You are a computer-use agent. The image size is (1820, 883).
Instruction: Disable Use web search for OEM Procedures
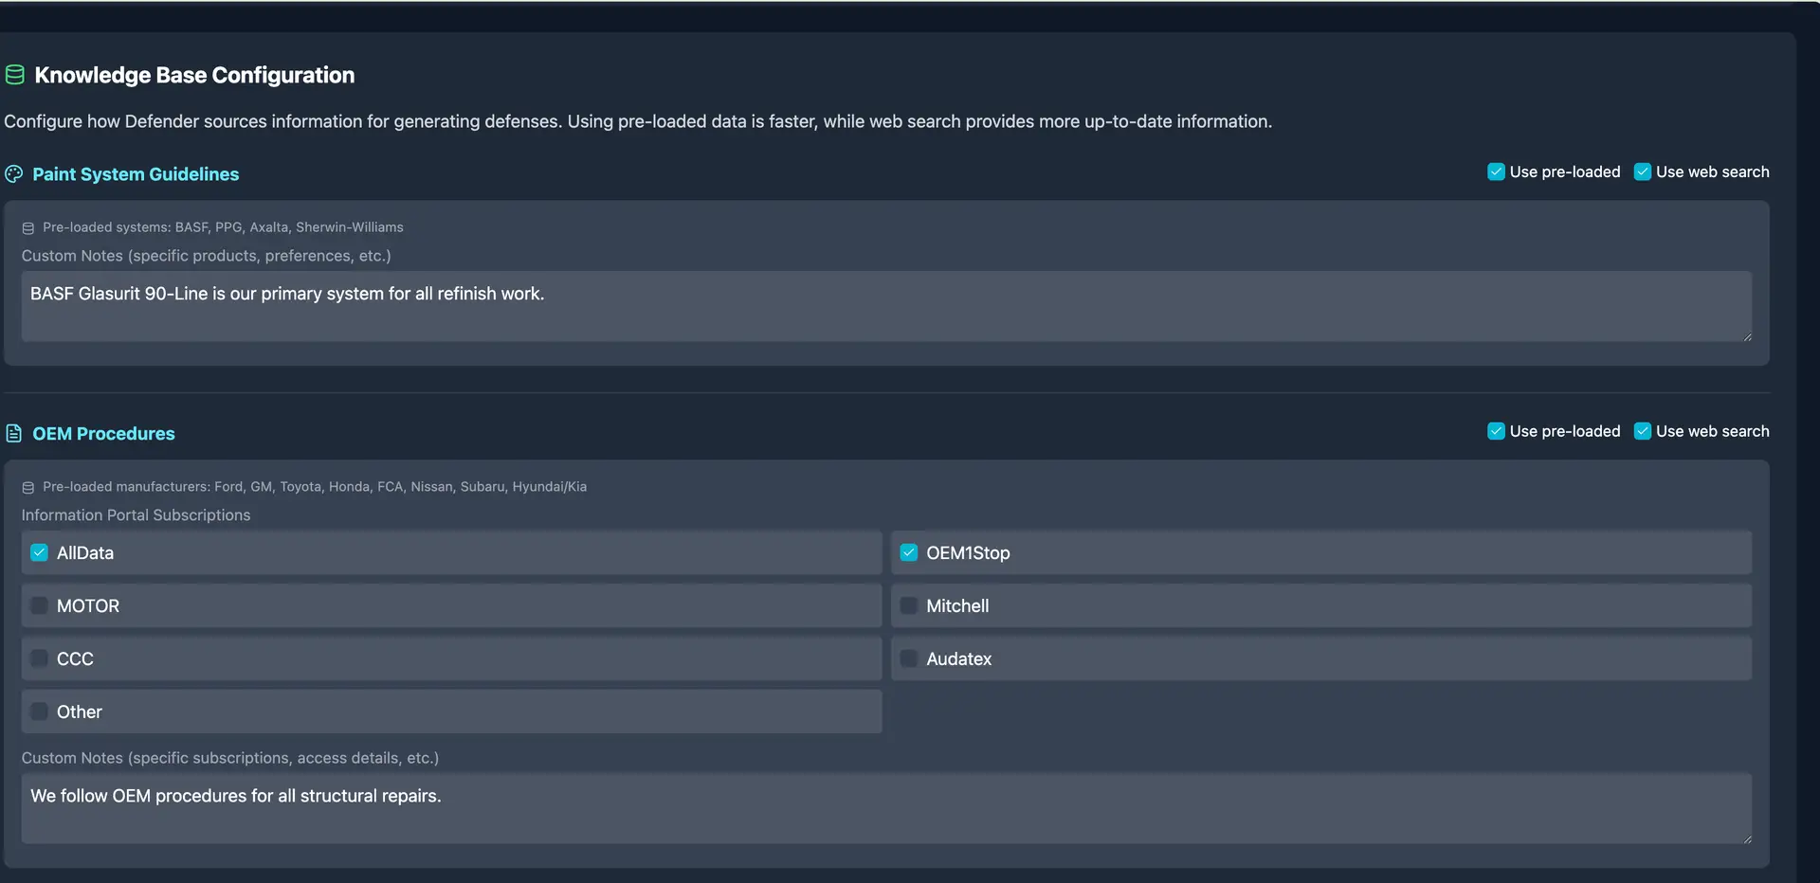1643,431
